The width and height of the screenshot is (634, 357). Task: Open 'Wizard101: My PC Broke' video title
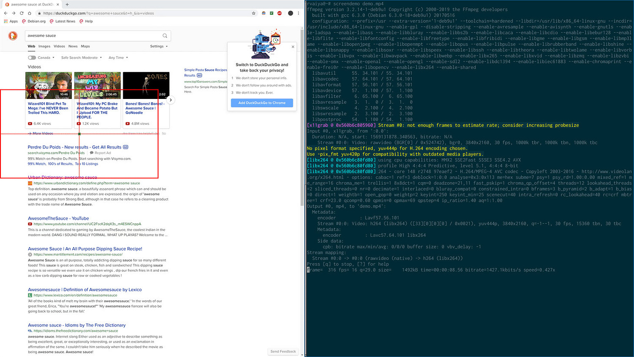[97, 110]
